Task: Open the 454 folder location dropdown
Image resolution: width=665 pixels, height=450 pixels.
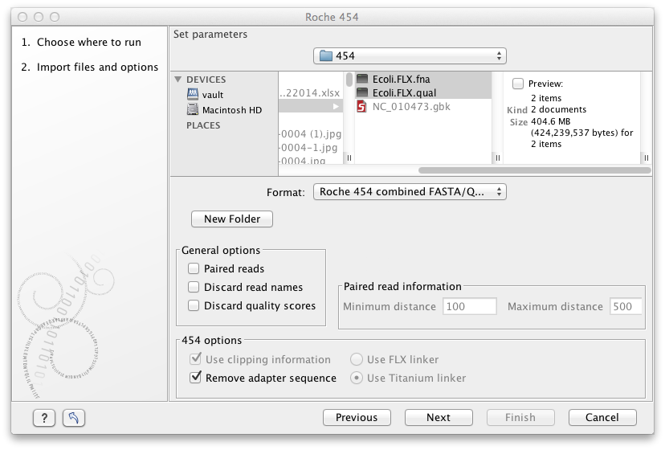Action: pyautogui.click(x=410, y=56)
